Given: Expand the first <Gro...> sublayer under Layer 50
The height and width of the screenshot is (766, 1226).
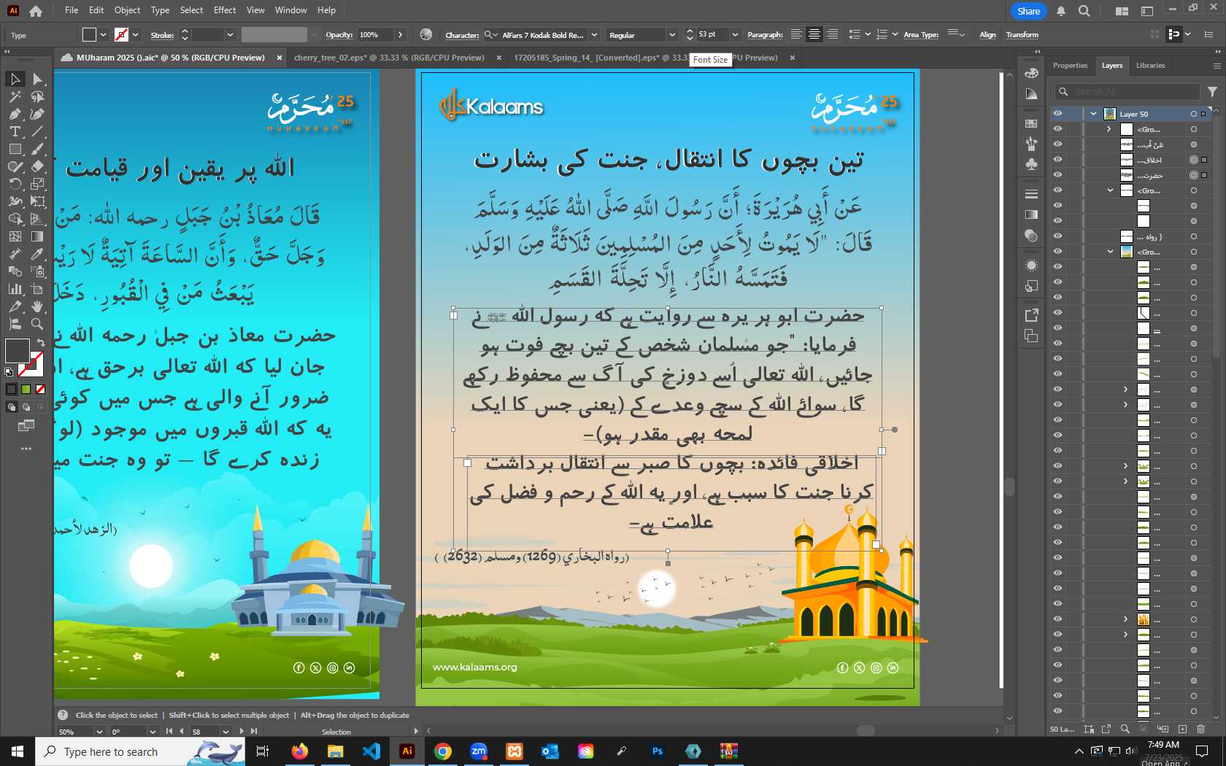Looking at the screenshot, I should 1109,129.
